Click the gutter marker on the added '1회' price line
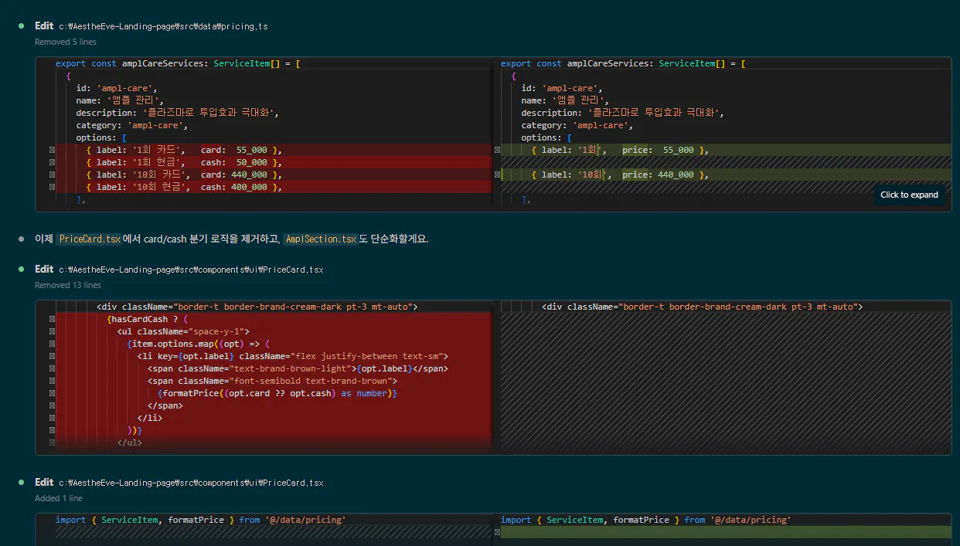This screenshot has height=546, width=960. (x=497, y=150)
